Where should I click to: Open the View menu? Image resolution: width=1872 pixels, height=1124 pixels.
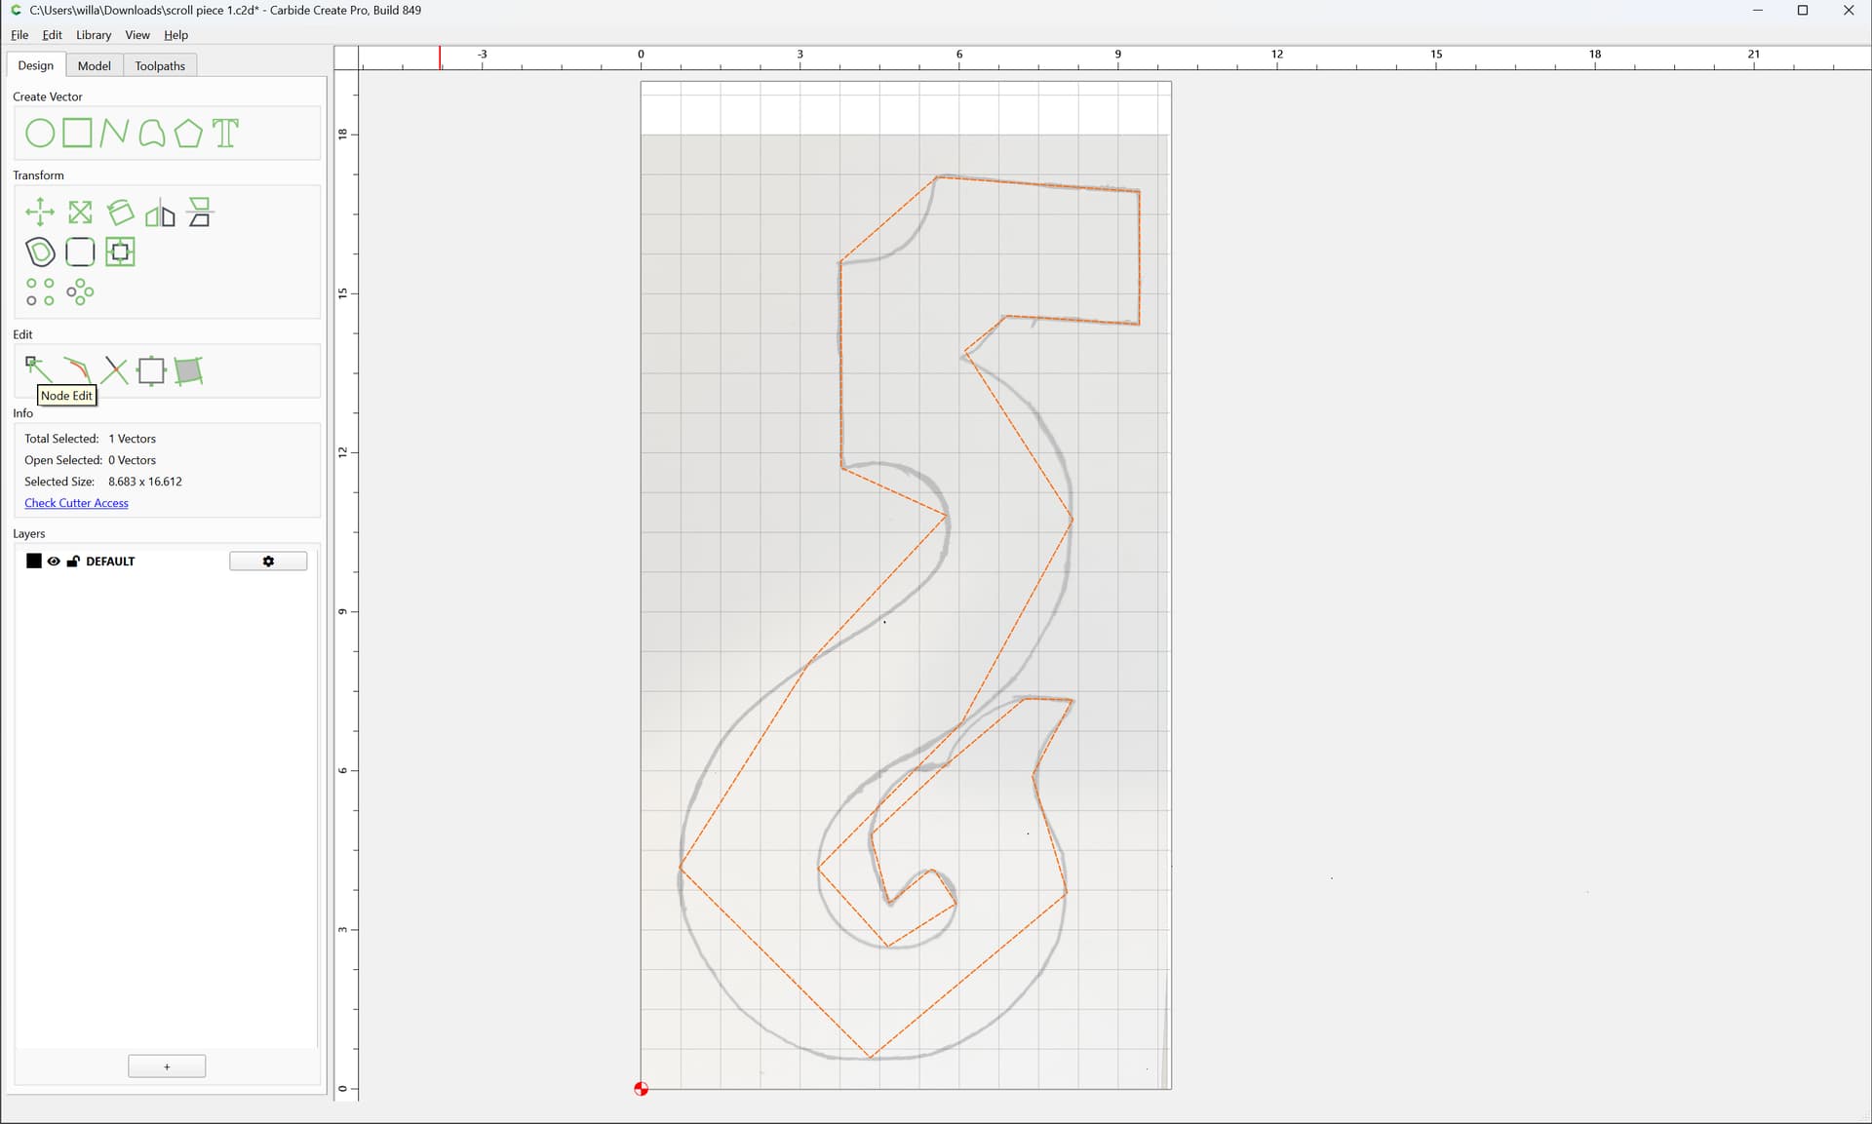[x=137, y=35]
